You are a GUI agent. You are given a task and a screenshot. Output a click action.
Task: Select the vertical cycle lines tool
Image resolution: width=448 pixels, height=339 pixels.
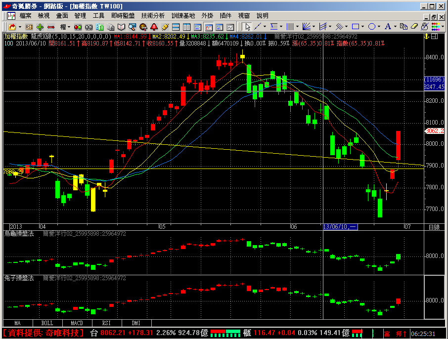point(290,27)
